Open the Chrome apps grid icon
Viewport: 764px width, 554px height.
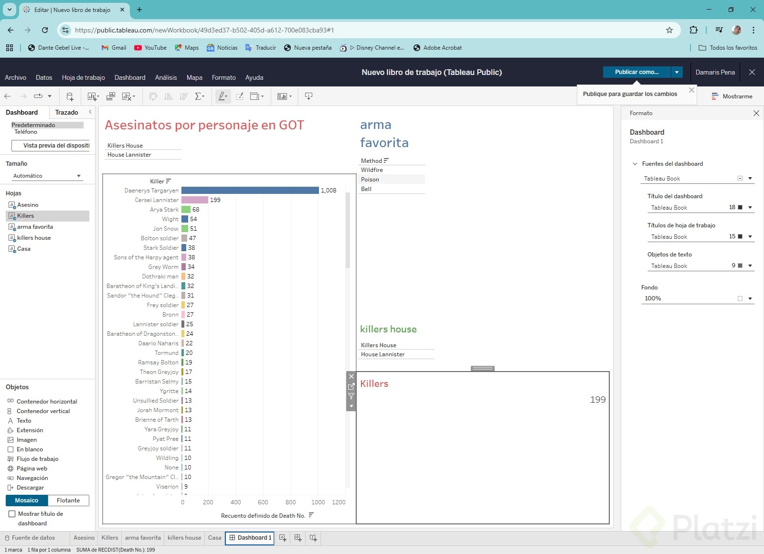[x=10, y=48]
